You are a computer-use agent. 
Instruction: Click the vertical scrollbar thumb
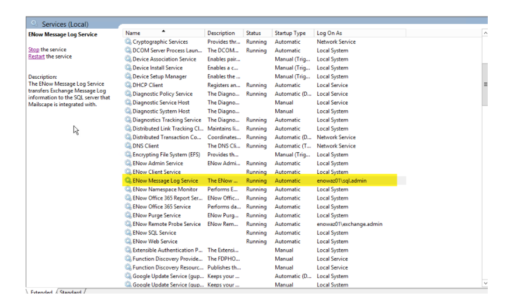[485, 85]
